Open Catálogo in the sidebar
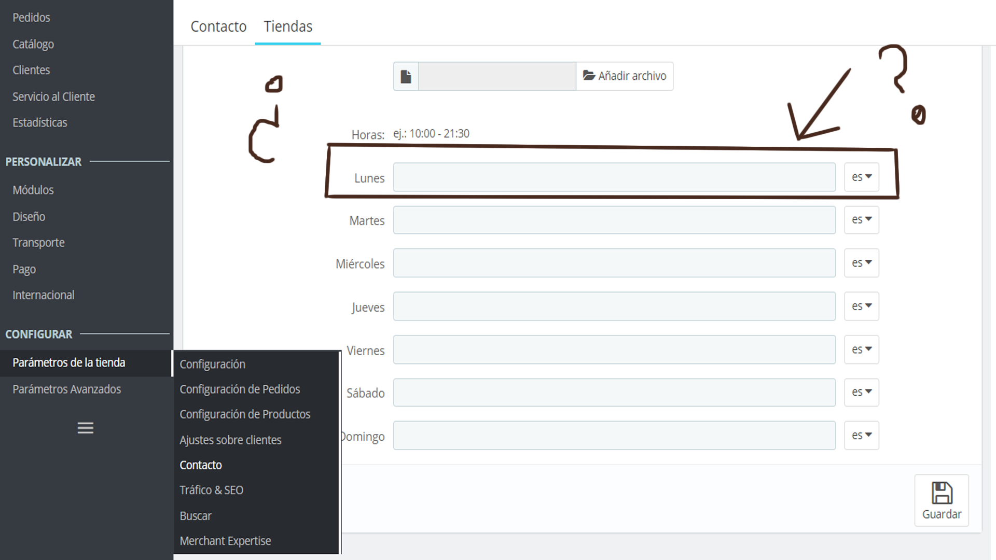 33,44
